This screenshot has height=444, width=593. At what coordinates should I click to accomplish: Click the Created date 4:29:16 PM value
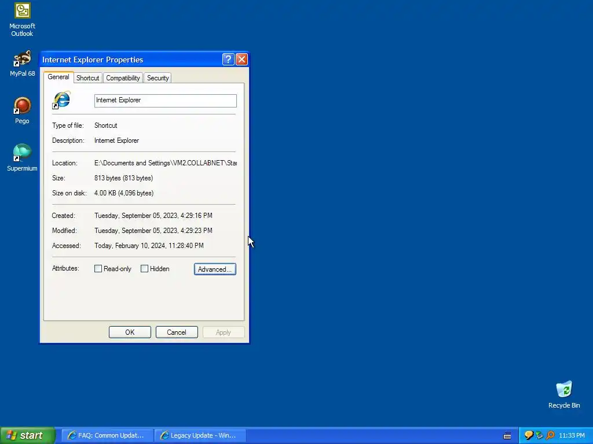click(153, 216)
